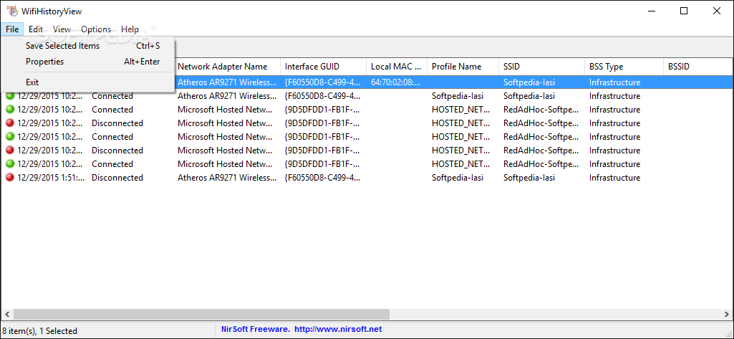Screen dimensions: 734x339
Task: Sort by BSS Type column header
Action: coord(624,67)
